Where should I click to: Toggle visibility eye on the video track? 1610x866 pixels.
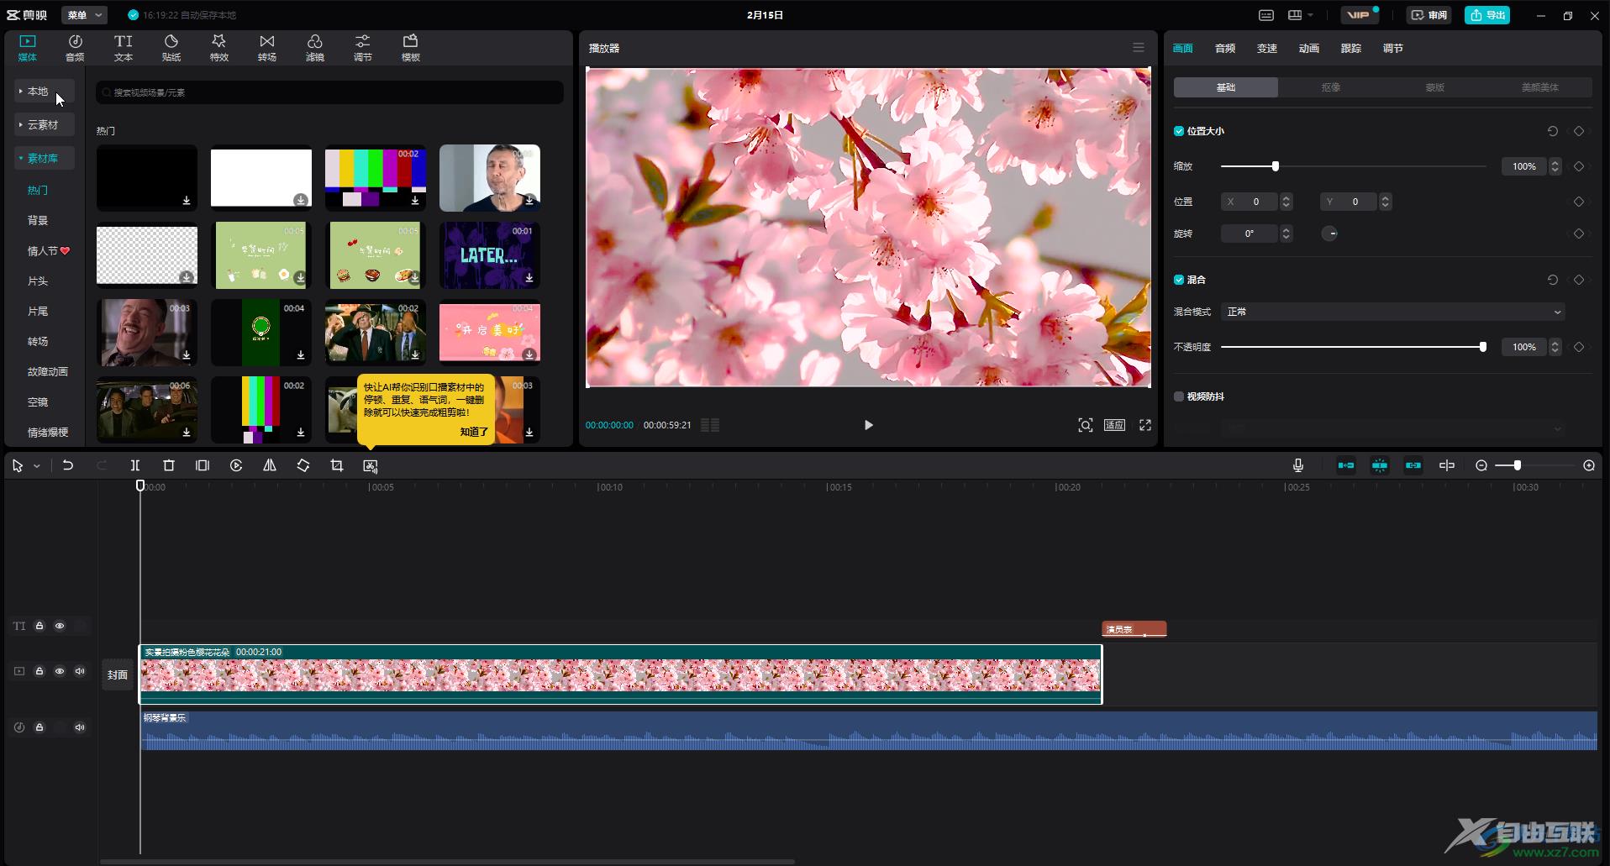(x=60, y=671)
